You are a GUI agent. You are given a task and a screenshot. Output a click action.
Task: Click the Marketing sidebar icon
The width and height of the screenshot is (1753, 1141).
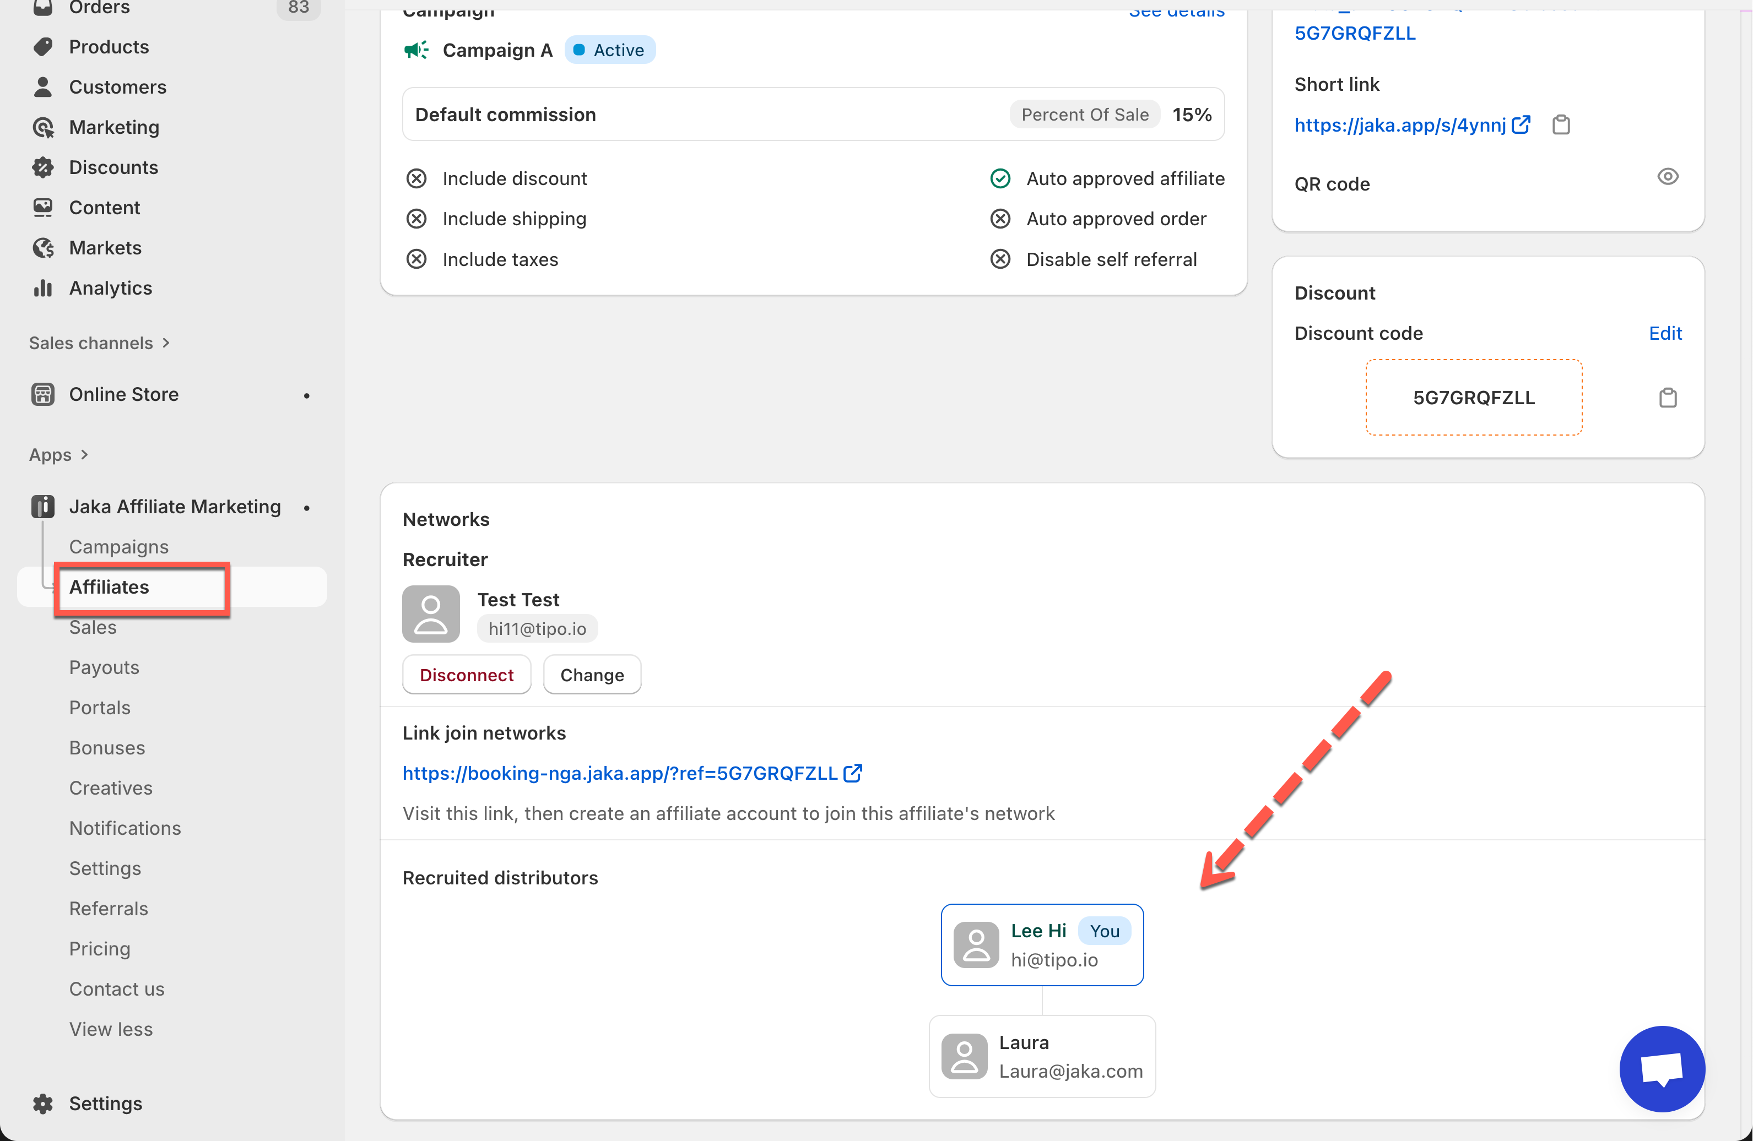point(43,127)
